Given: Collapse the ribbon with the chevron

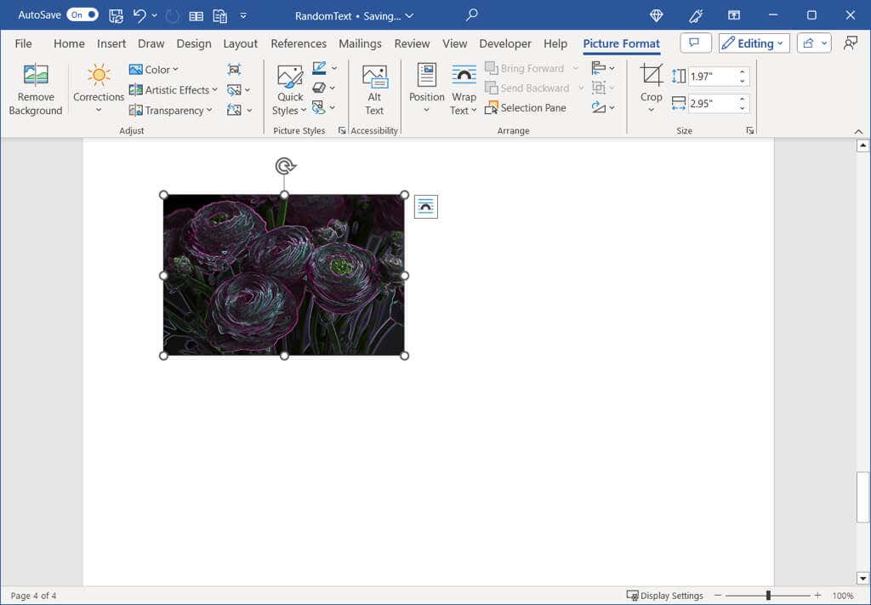Looking at the screenshot, I should pyautogui.click(x=858, y=132).
